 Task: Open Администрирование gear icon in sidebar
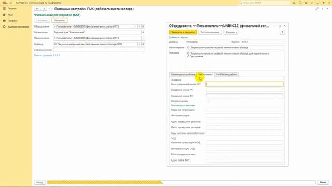tap(4, 27)
